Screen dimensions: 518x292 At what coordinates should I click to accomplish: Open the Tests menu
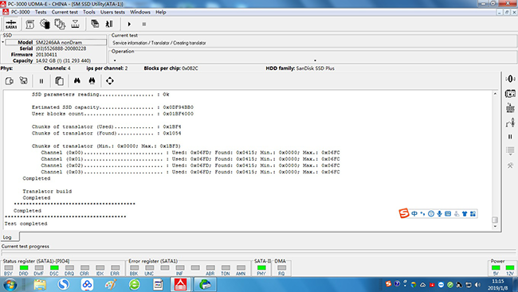point(41,12)
